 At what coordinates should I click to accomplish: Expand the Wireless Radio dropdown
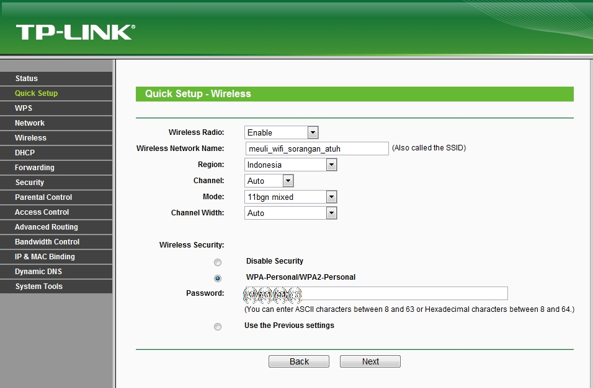click(282, 132)
